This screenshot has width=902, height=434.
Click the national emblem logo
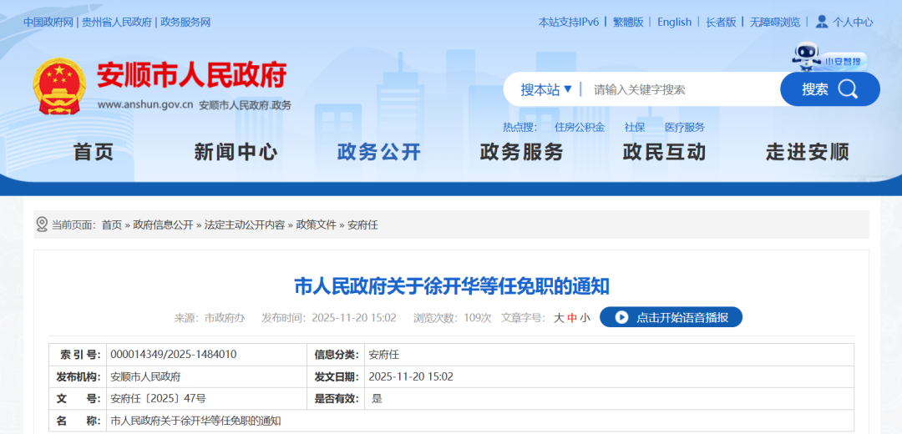point(59,86)
